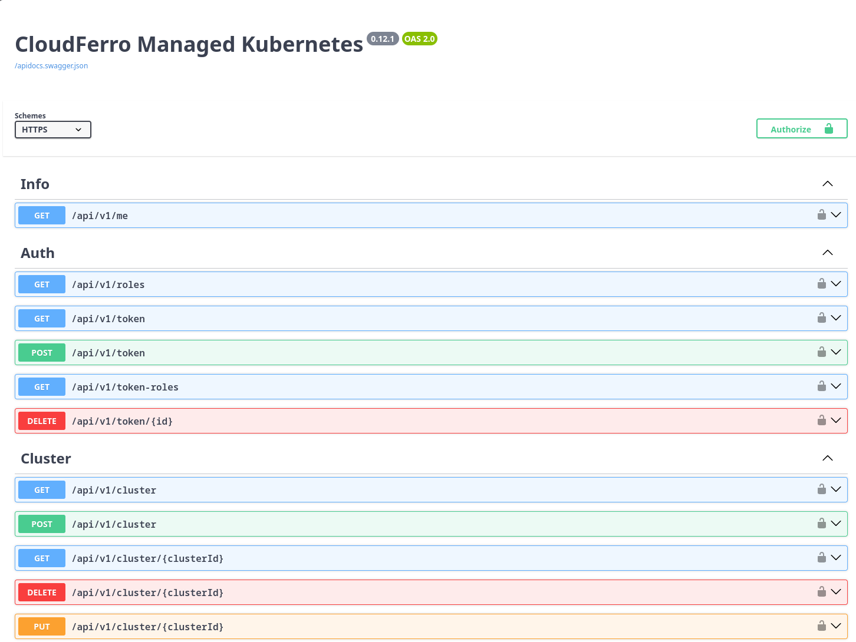Screen dimensions: 856x642
Task: Click the Cluster section heading
Action: click(x=46, y=459)
